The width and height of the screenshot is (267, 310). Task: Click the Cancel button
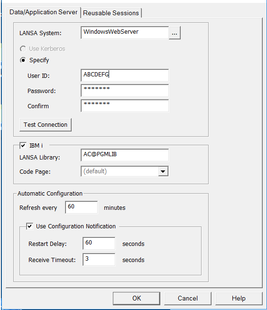(188, 298)
